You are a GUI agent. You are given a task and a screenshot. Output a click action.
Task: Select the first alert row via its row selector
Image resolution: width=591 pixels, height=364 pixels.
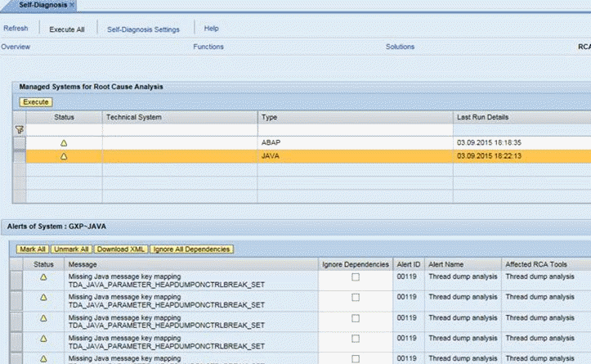pyautogui.click(x=16, y=281)
